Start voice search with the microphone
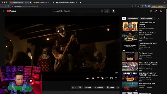 coord(114,11)
